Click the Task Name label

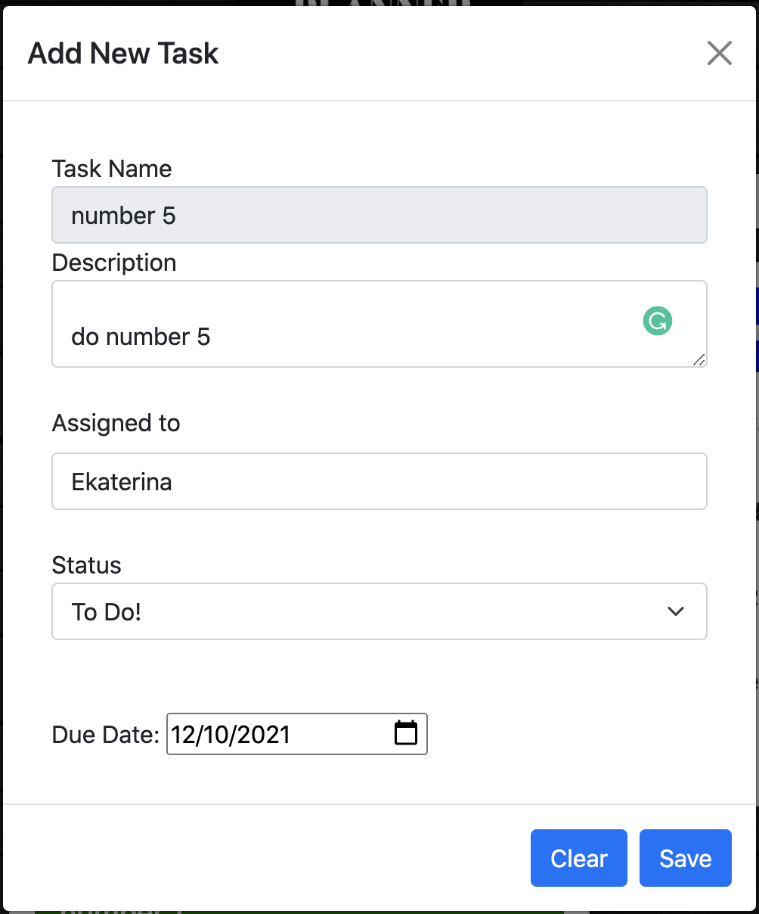point(112,168)
